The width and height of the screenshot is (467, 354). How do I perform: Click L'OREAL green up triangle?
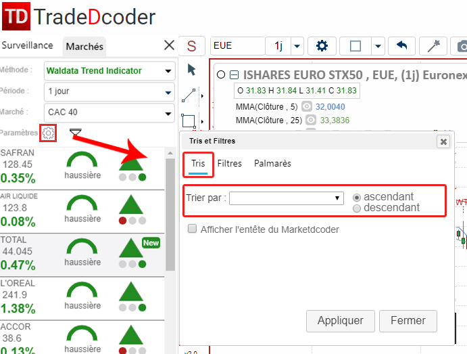tap(131, 291)
